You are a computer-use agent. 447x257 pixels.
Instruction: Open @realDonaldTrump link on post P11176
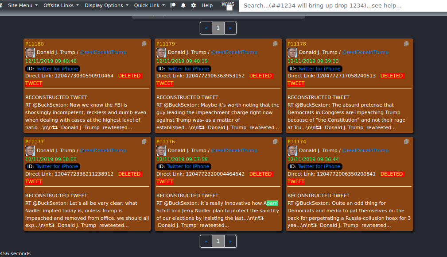[x=234, y=150]
